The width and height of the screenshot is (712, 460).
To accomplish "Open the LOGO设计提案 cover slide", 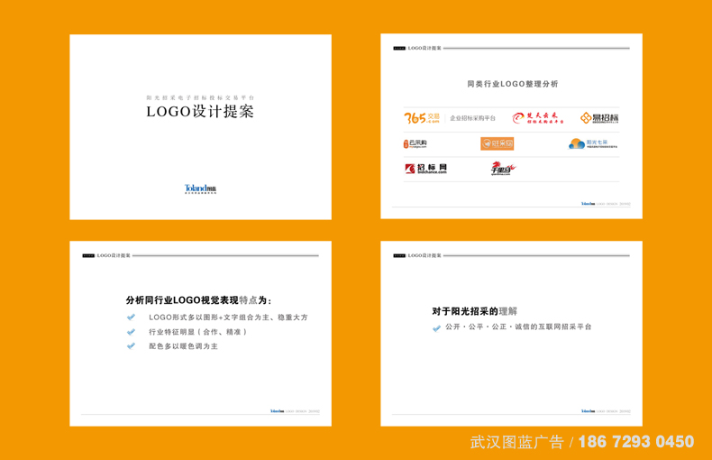I will click(200, 112).
